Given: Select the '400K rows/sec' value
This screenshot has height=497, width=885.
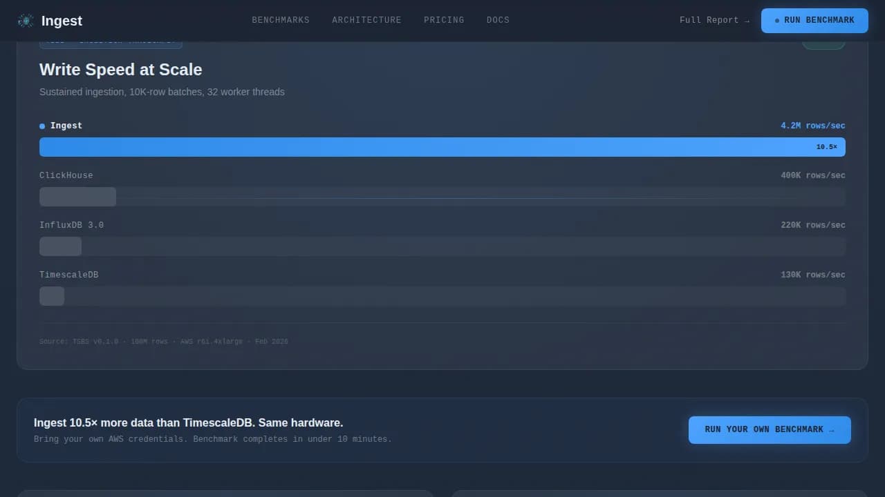Looking at the screenshot, I should 813,175.
